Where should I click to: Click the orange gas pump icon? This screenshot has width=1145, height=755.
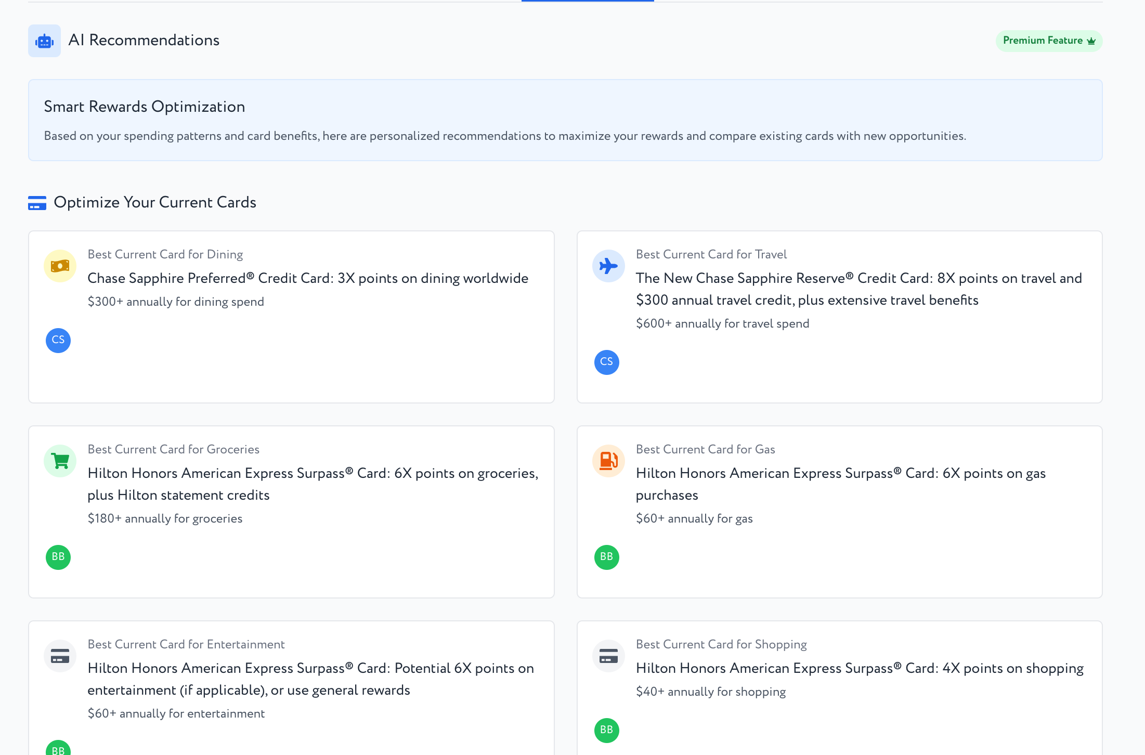(x=608, y=461)
